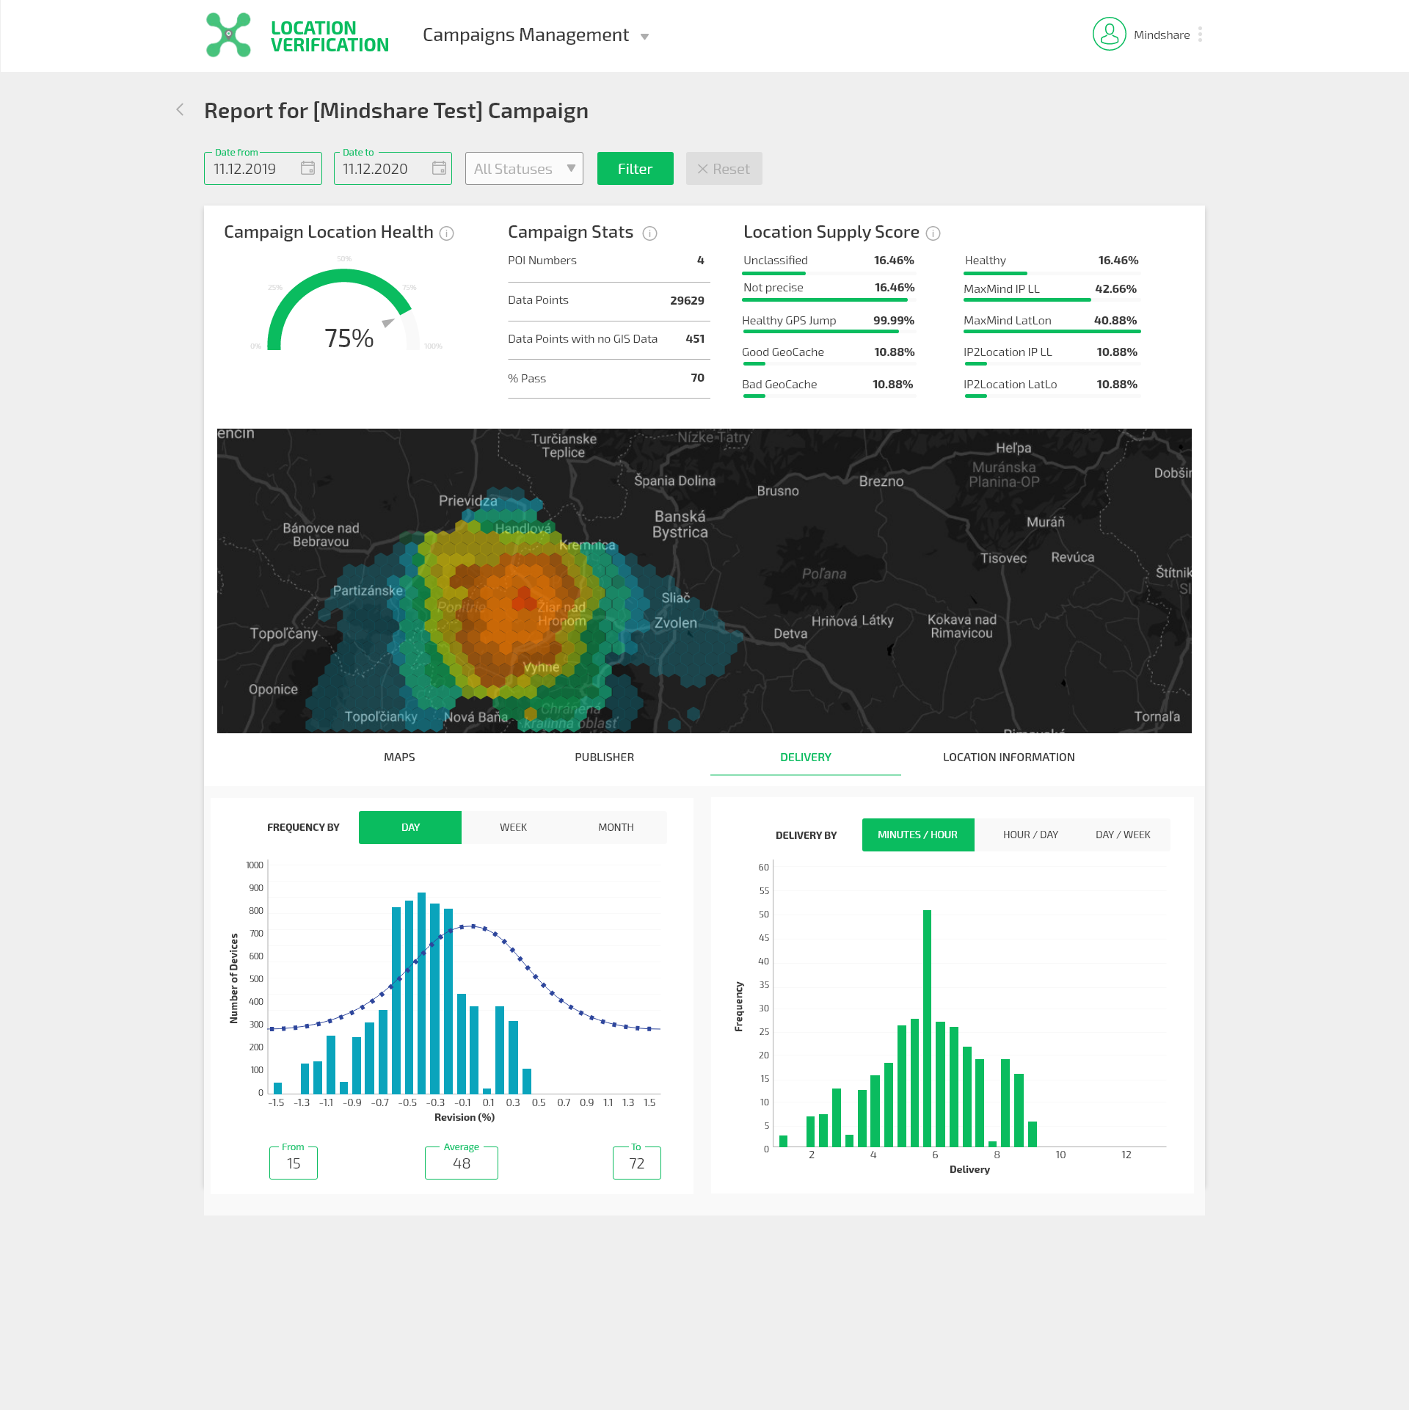Open the three-dot menu beside Mindshare
The height and width of the screenshot is (1410, 1409).
pos(1201,34)
